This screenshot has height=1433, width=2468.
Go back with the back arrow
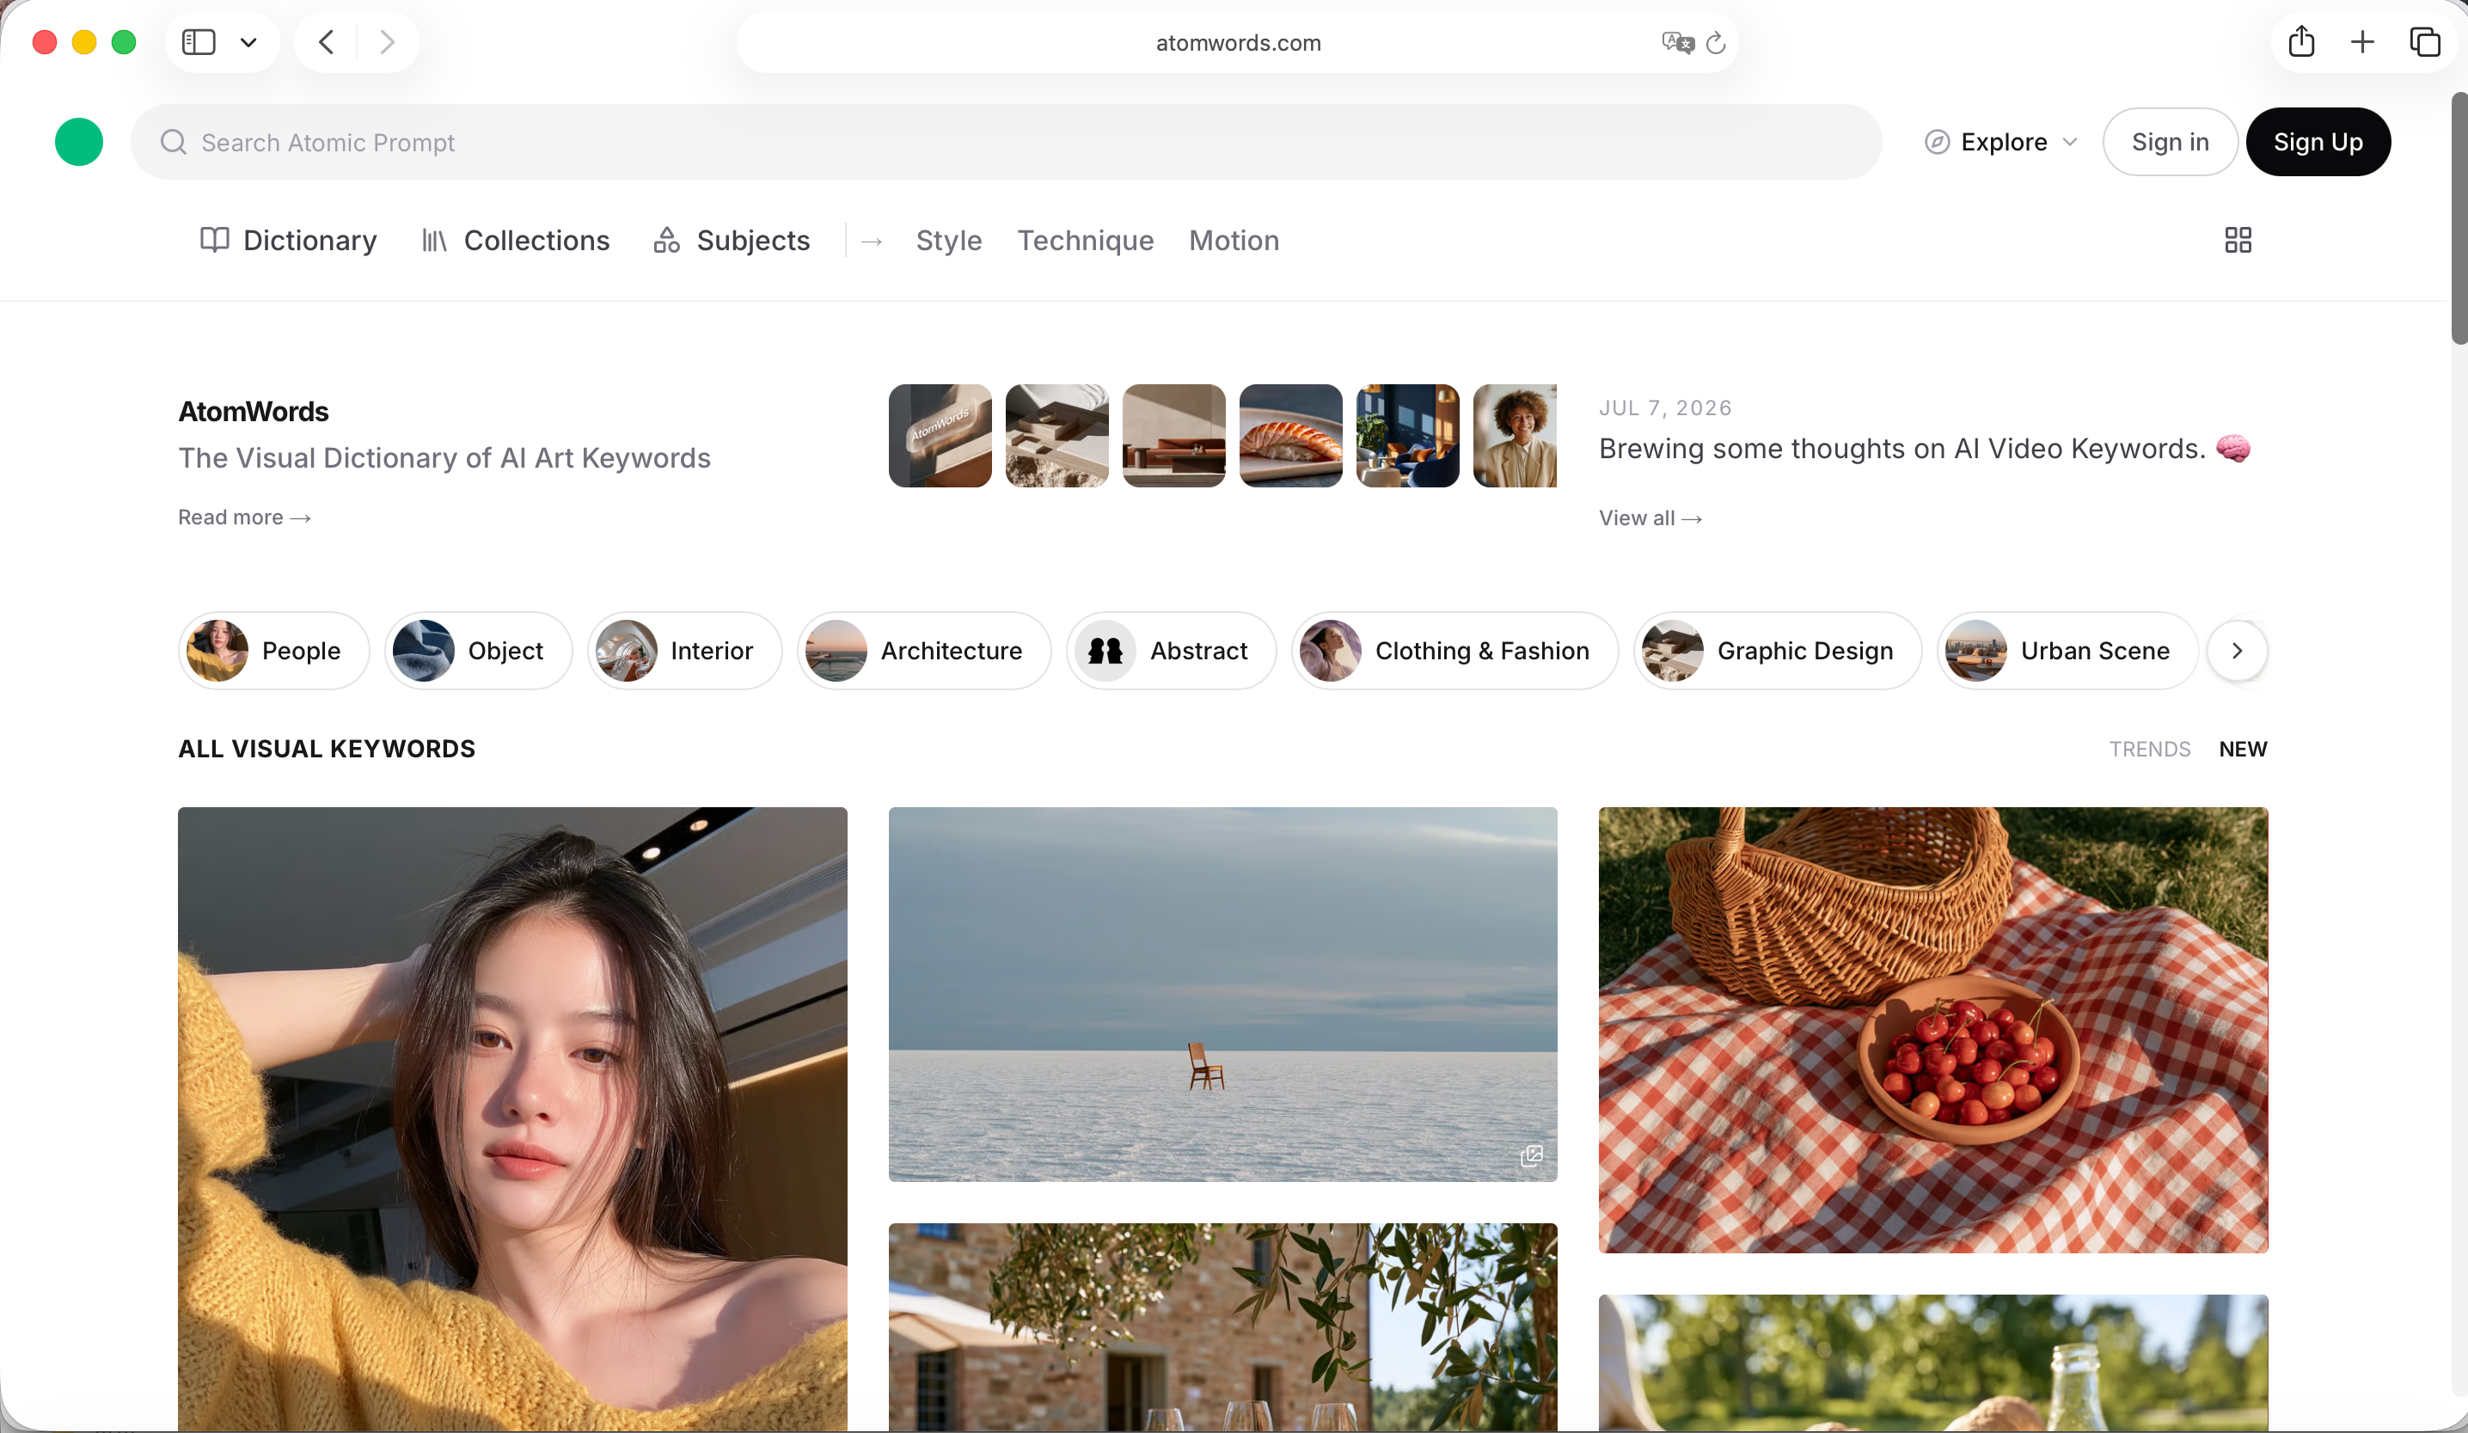tap(328, 42)
